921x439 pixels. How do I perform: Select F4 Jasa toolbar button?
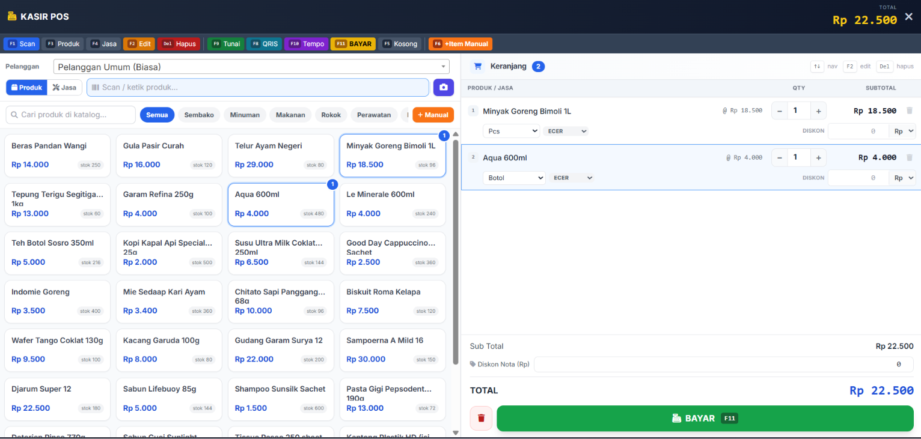[x=103, y=44]
